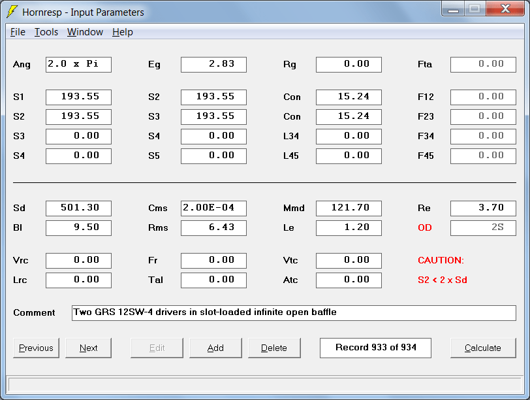This screenshot has height=400, width=530.
Task: Select the S3 field showing 193.55
Action: point(213,117)
